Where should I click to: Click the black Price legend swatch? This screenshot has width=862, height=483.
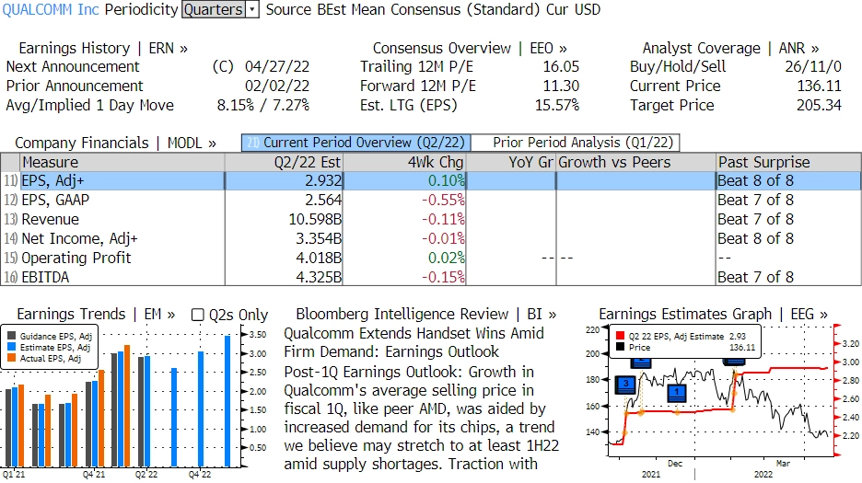(621, 347)
